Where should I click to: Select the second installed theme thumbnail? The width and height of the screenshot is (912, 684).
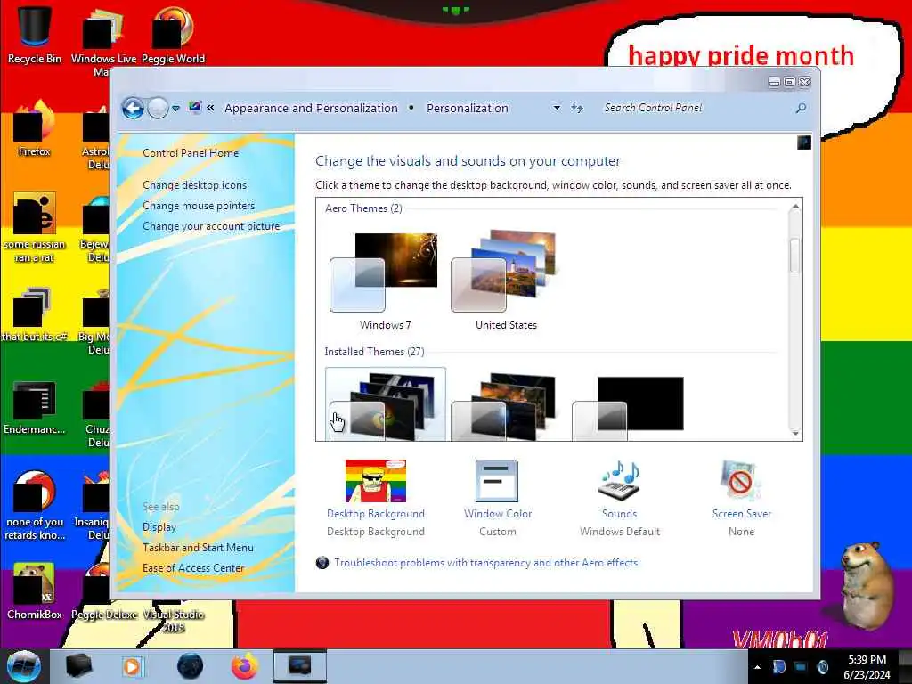[505, 405]
